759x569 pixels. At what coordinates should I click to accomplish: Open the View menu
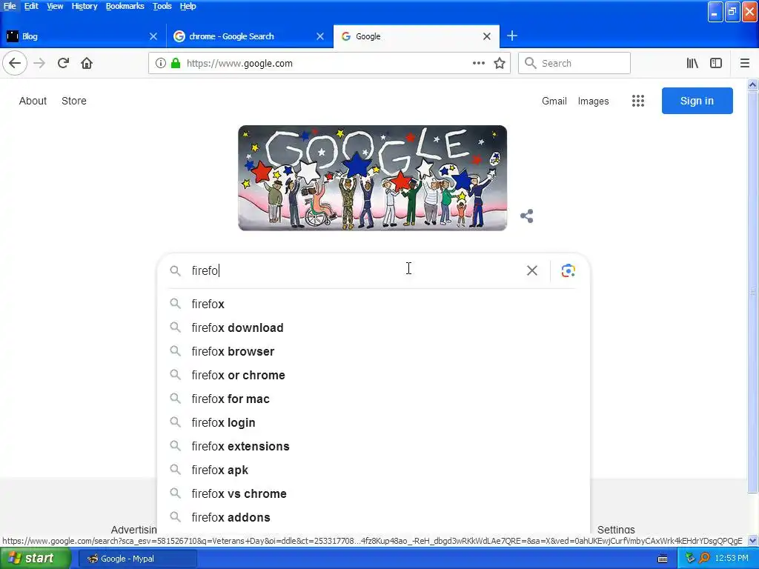point(55,6)
